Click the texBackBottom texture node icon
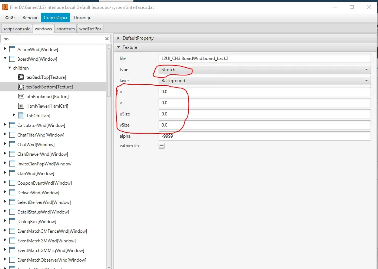 [x=21, y=87]
